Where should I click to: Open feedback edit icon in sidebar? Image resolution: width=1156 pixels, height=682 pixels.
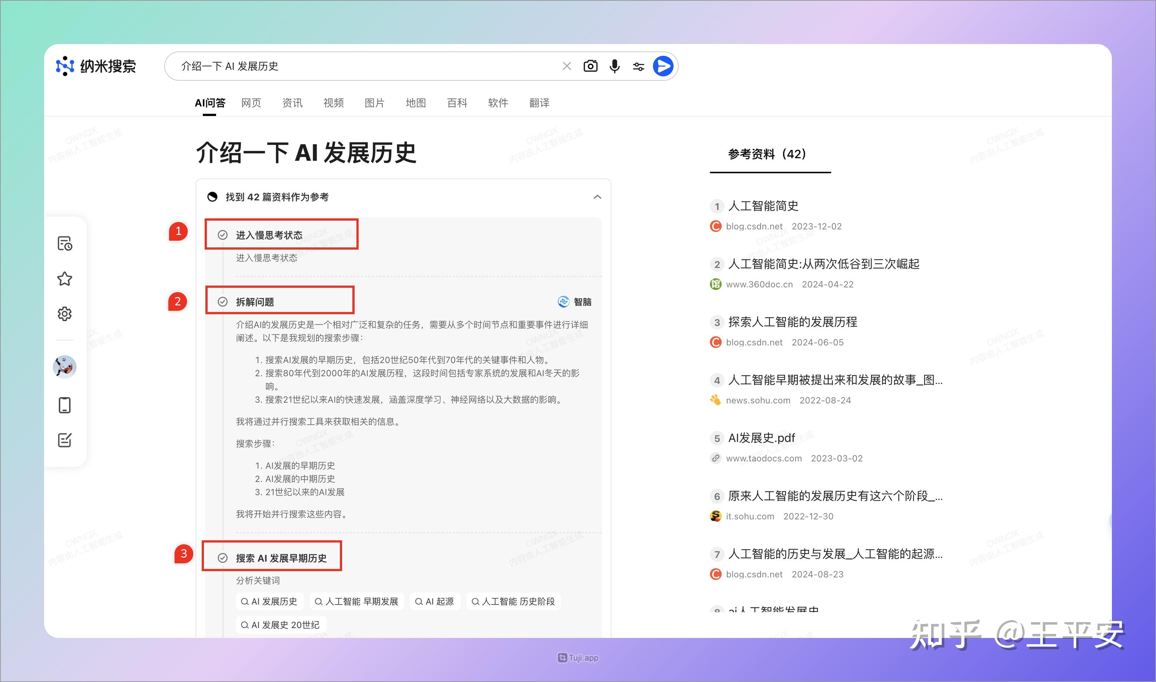[65, 440]
